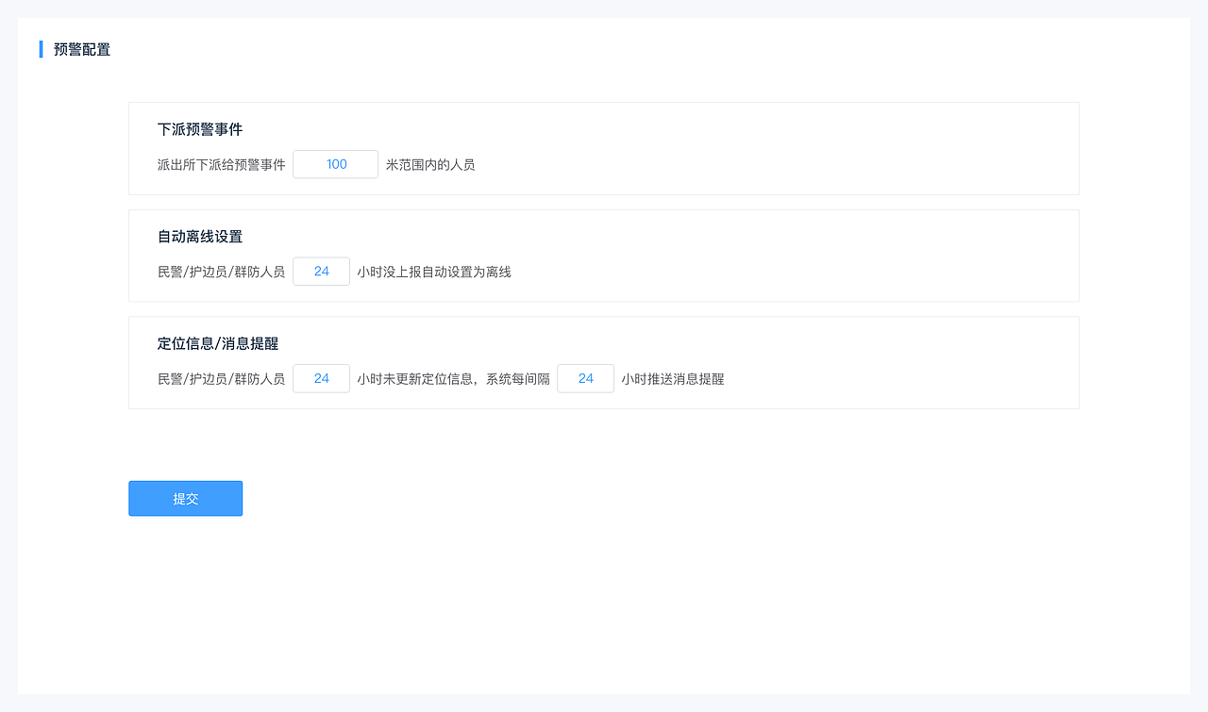Click the text 派出所下派给预警事件

(222, 164)
